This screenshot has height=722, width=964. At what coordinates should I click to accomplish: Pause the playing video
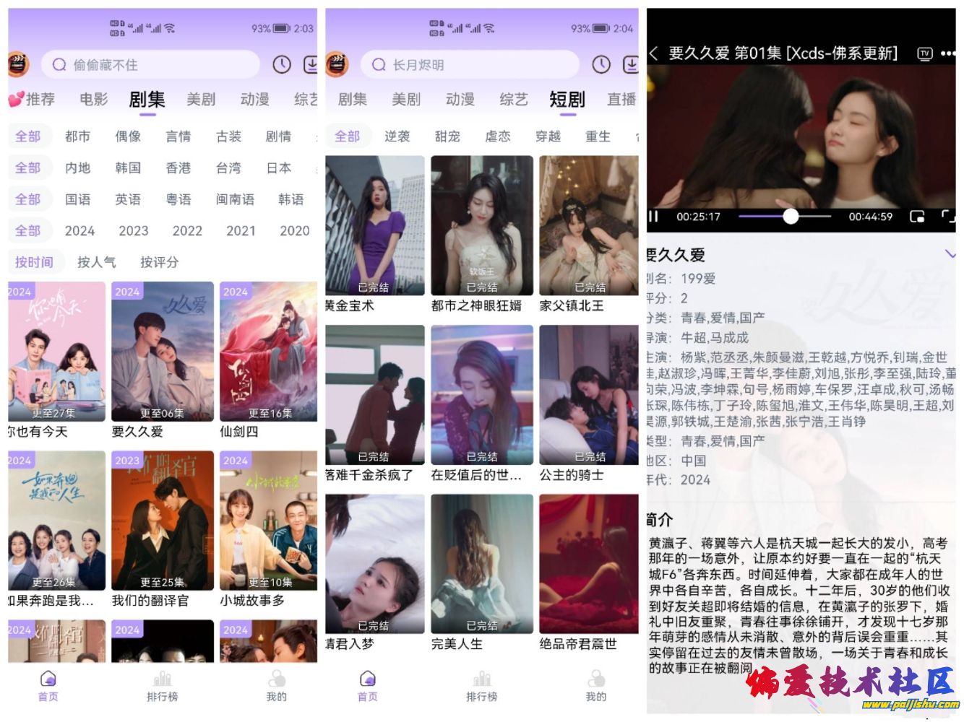(654, 216)
